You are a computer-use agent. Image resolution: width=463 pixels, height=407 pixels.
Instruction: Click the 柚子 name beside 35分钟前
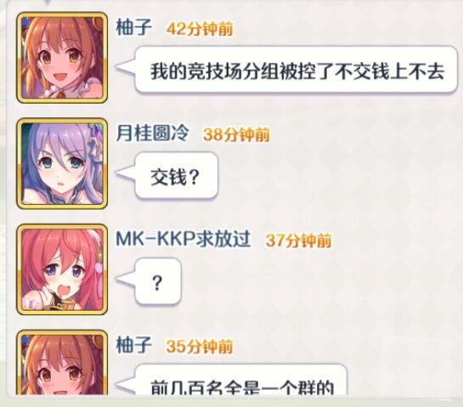point(133,345)
